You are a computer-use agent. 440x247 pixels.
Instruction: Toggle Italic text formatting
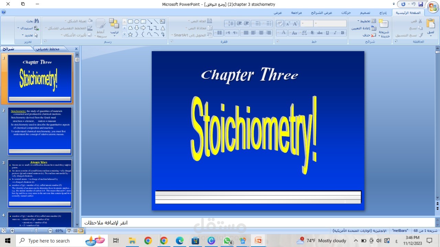click(335, 33)
